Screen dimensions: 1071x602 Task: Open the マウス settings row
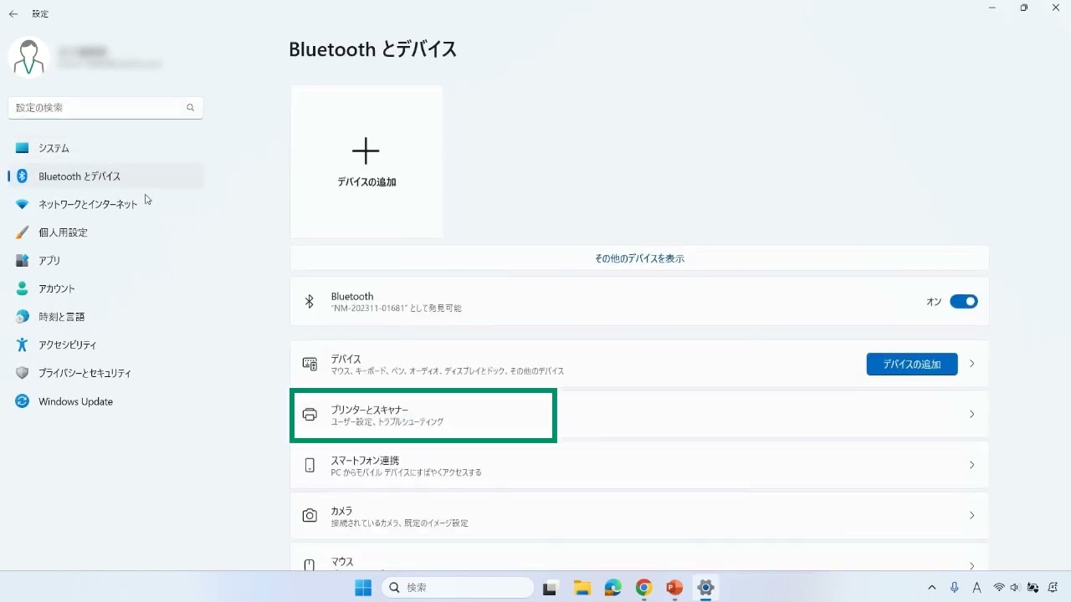639,558
